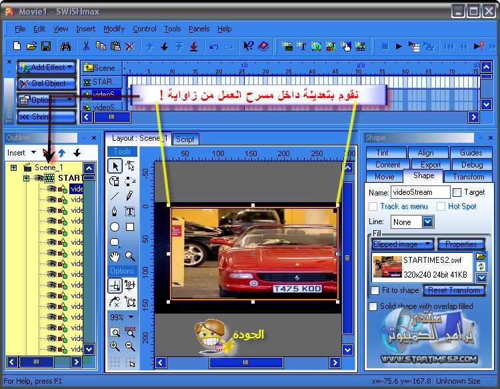Click the Undo arrow icon
Image resolution: width=500 pixels, height=389 pixels.
point(213,47)
